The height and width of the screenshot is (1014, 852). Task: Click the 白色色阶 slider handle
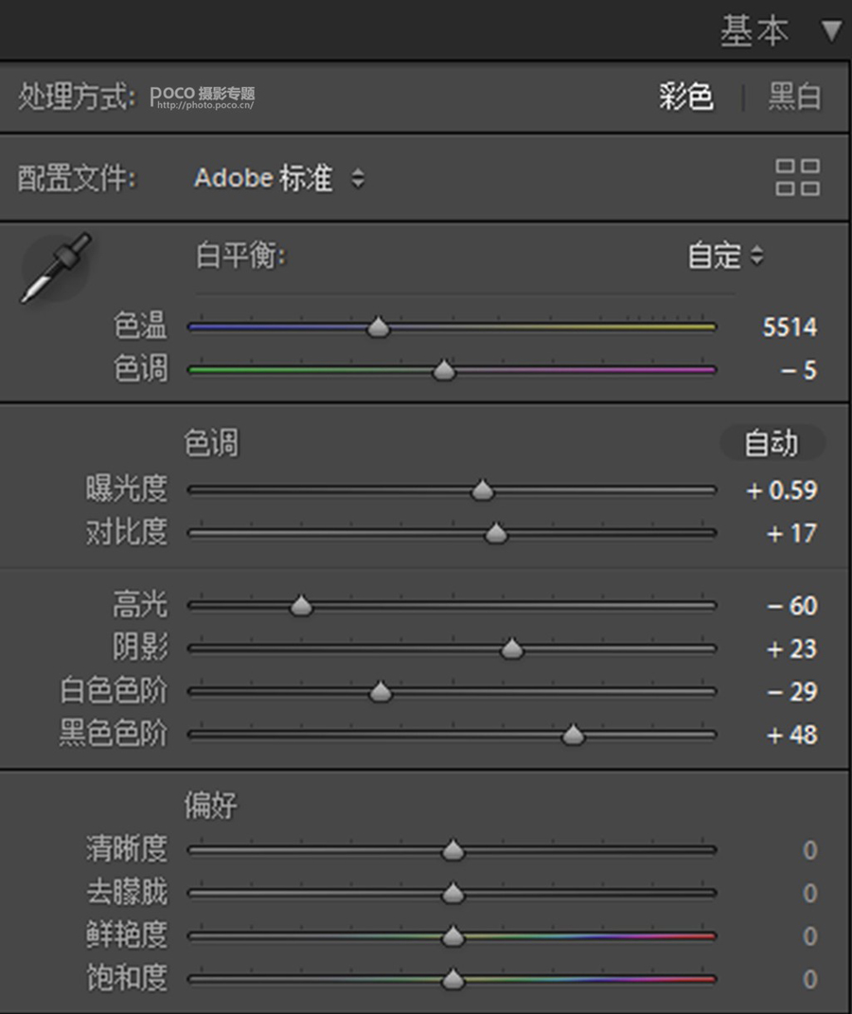381,692
